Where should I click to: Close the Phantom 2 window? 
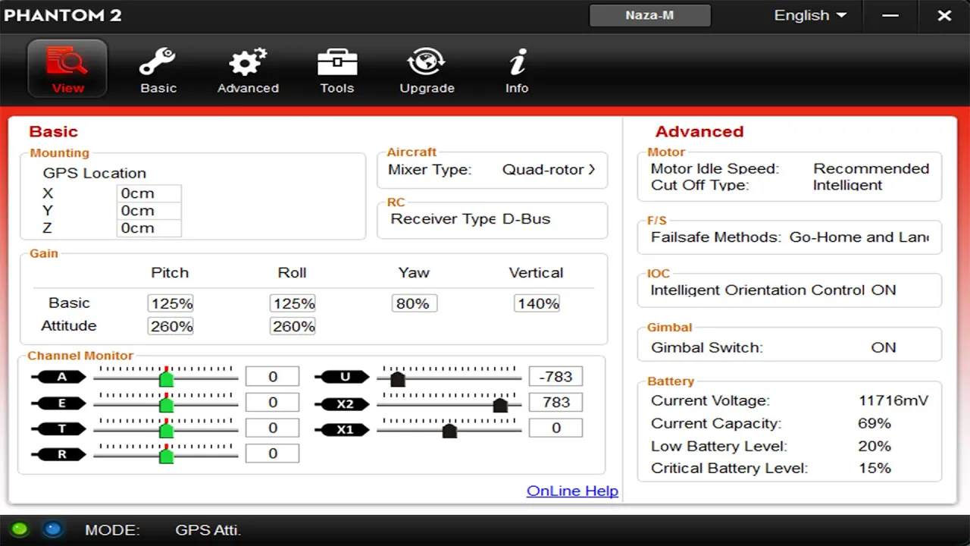[x=944, y=16]
